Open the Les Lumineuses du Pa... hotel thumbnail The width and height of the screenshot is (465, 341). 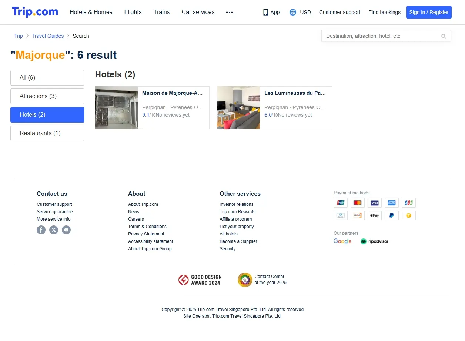coord(238,108)
